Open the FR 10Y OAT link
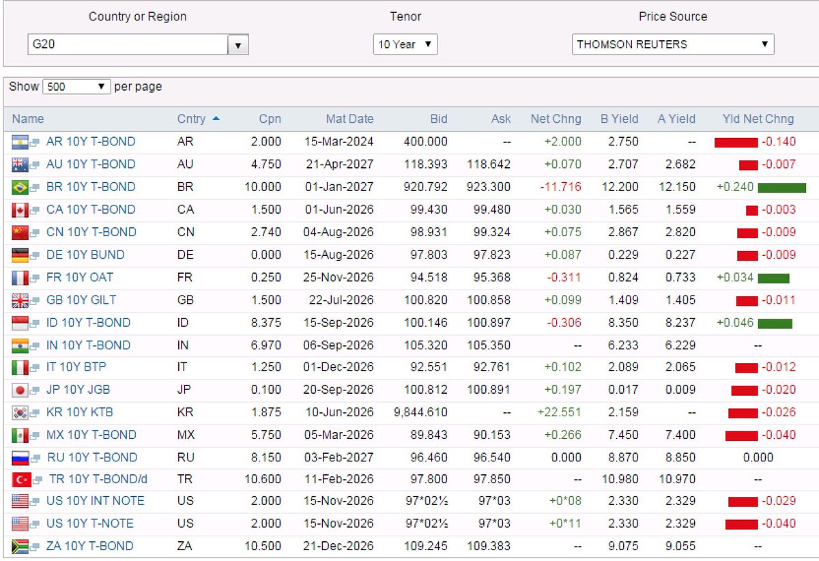The height and width of the screenshot is (561, 819). pos(80,278)
